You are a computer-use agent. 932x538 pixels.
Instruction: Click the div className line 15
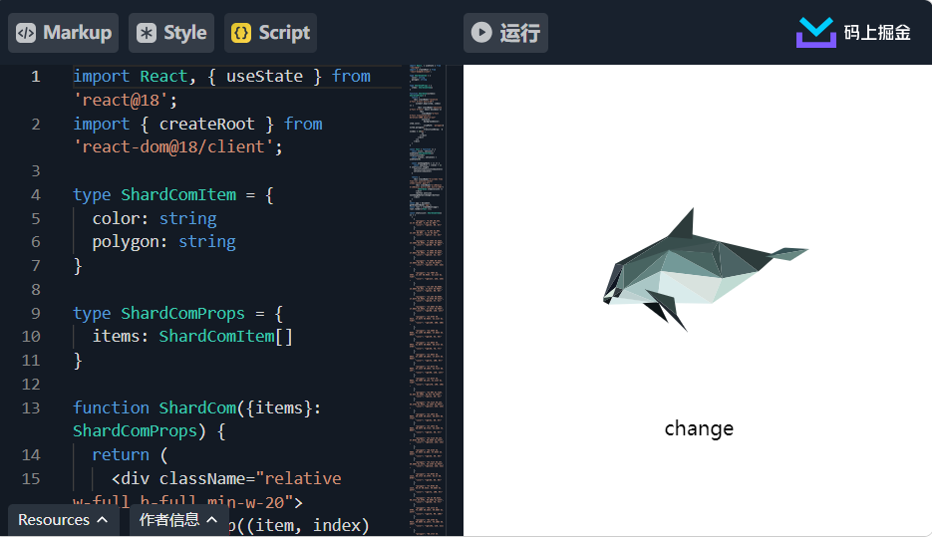[226, 478]
